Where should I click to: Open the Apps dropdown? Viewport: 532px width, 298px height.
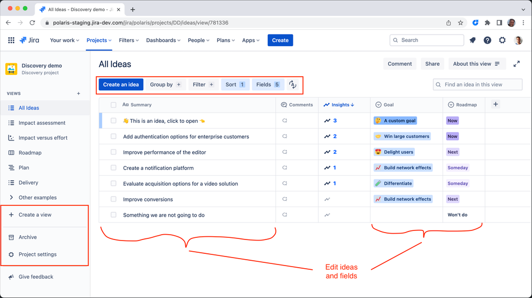coord(251,40)
